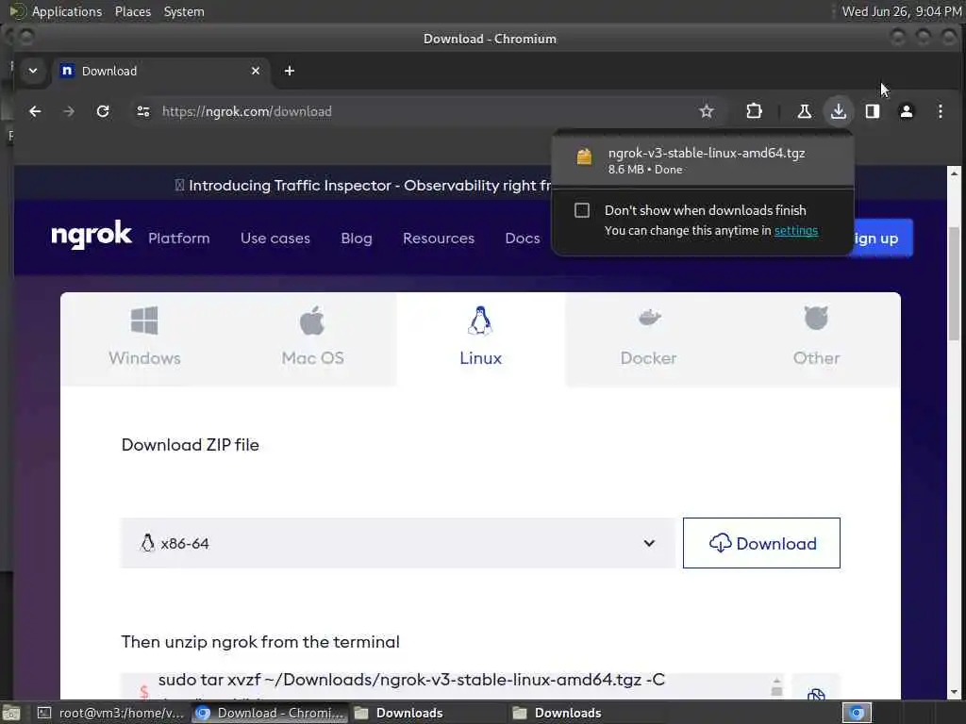The height and width of the screenshot is (724, 966).
Task: Open site information icon in address bar
Action: 143,111
